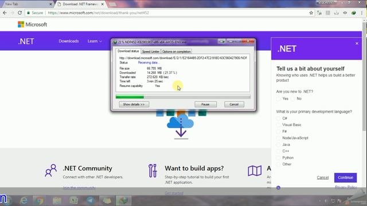Viewport: 367px width, 206px height.
Task: Click the Microsoft logo in page header
Action: [x=32, y=24]
